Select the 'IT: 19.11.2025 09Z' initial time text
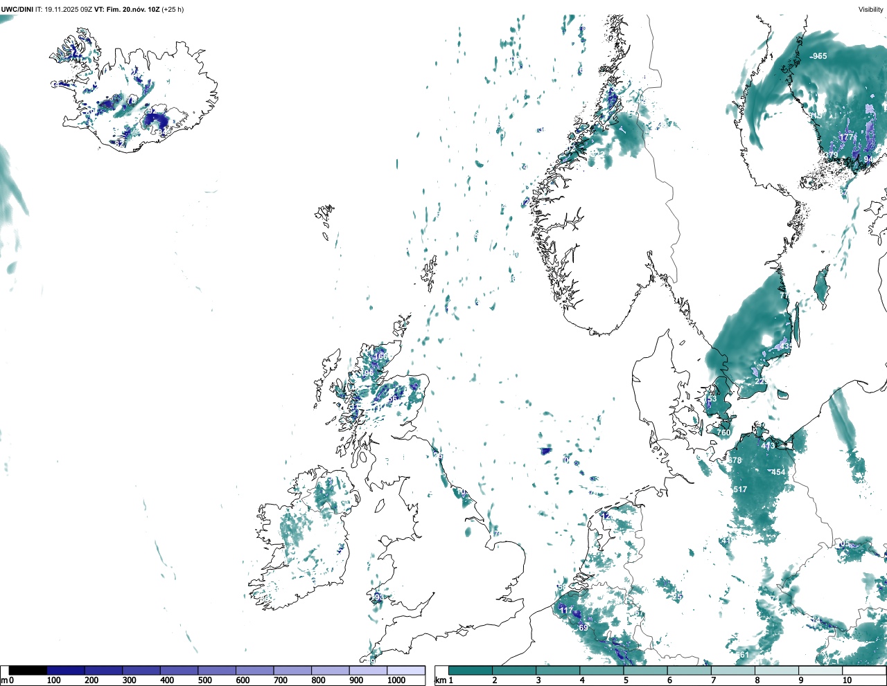Image resolution: width=887 pixels, height=686 pixels. tap(64, 10)
